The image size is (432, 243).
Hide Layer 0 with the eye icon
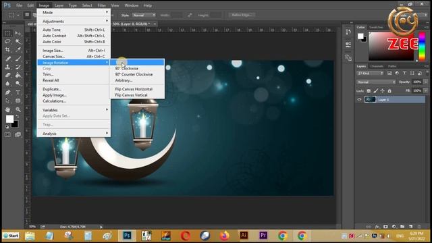(x=359, y=100)
